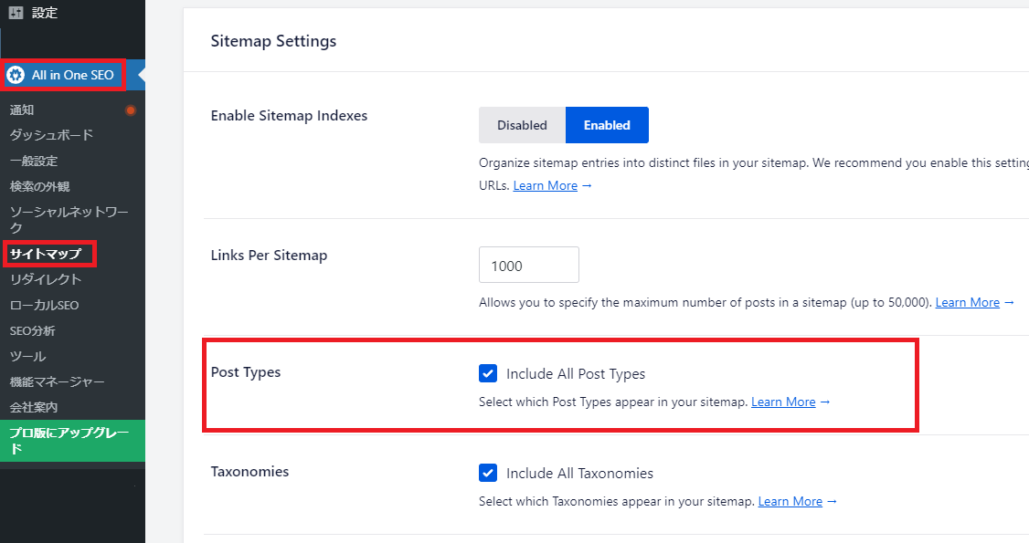Click Learn More under Post Types
1029x543 pixels.
point(783,402)
